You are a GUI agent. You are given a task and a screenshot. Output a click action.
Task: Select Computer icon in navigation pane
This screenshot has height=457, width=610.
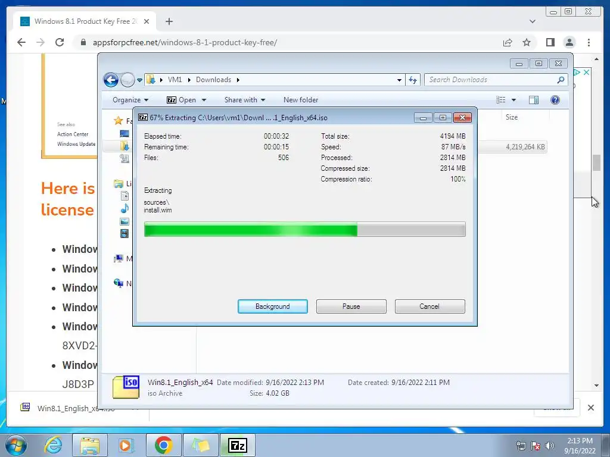[119, 258]
